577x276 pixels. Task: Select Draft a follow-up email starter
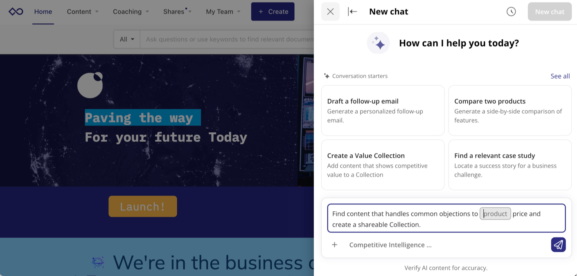[383, 110]
